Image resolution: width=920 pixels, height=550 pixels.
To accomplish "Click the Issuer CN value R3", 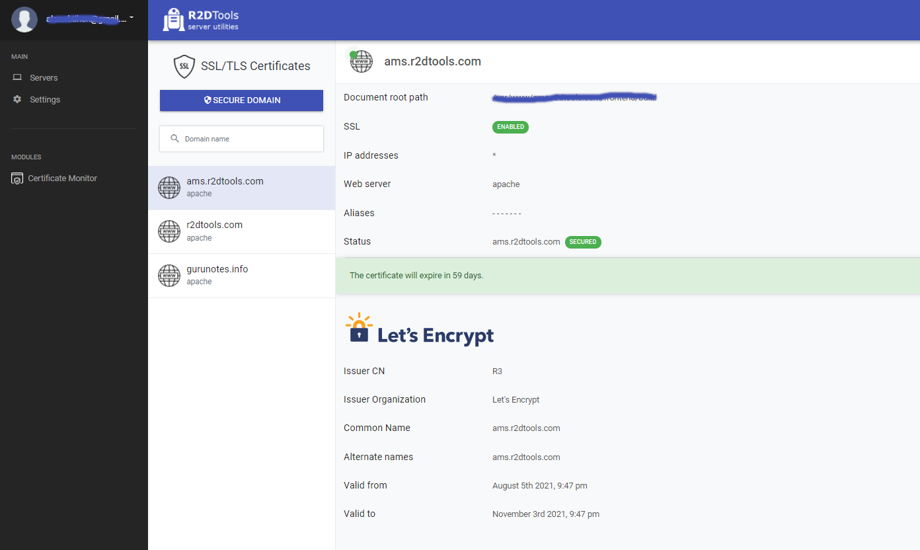I will 497,372.
